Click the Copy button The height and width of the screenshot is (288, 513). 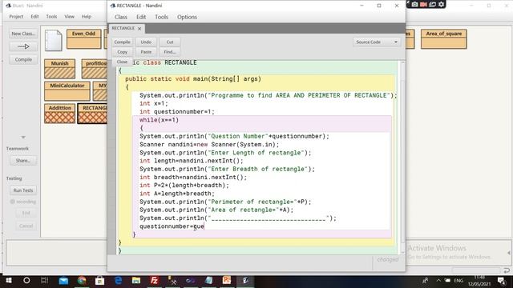[x=122, y=52]
